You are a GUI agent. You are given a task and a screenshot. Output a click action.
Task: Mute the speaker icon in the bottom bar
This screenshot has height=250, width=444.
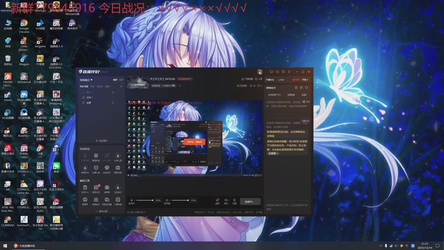[167, 201]
